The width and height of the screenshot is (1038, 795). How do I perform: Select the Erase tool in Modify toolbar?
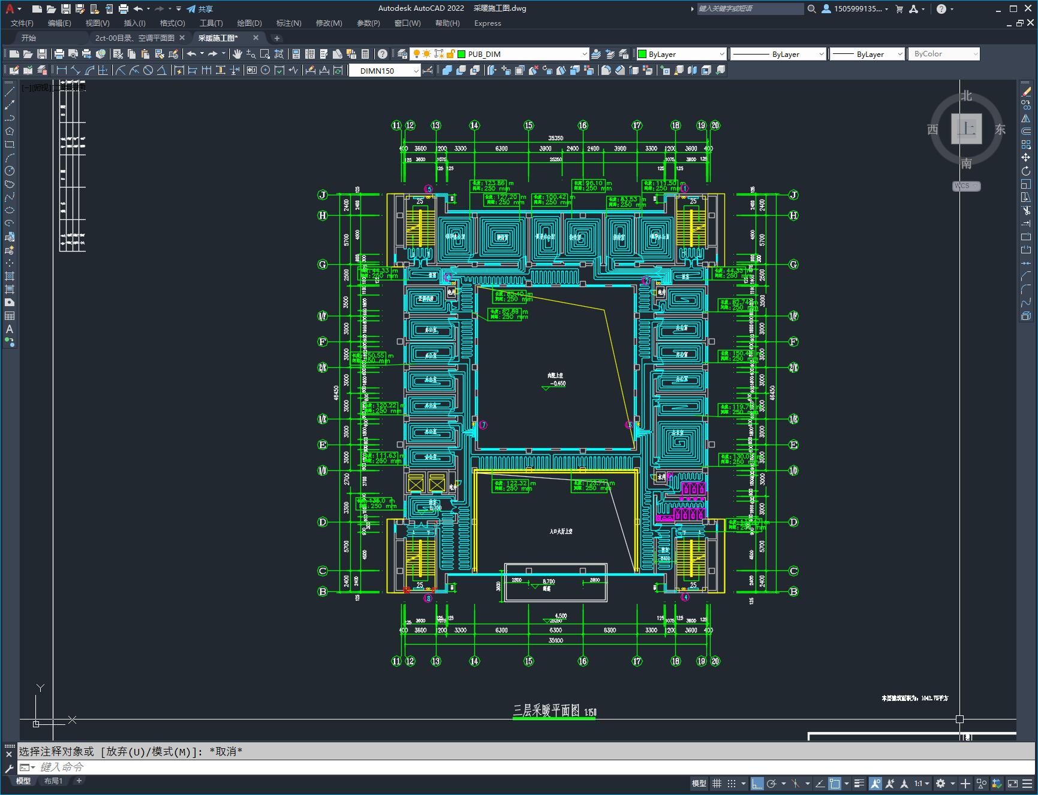pos(1026,92)
